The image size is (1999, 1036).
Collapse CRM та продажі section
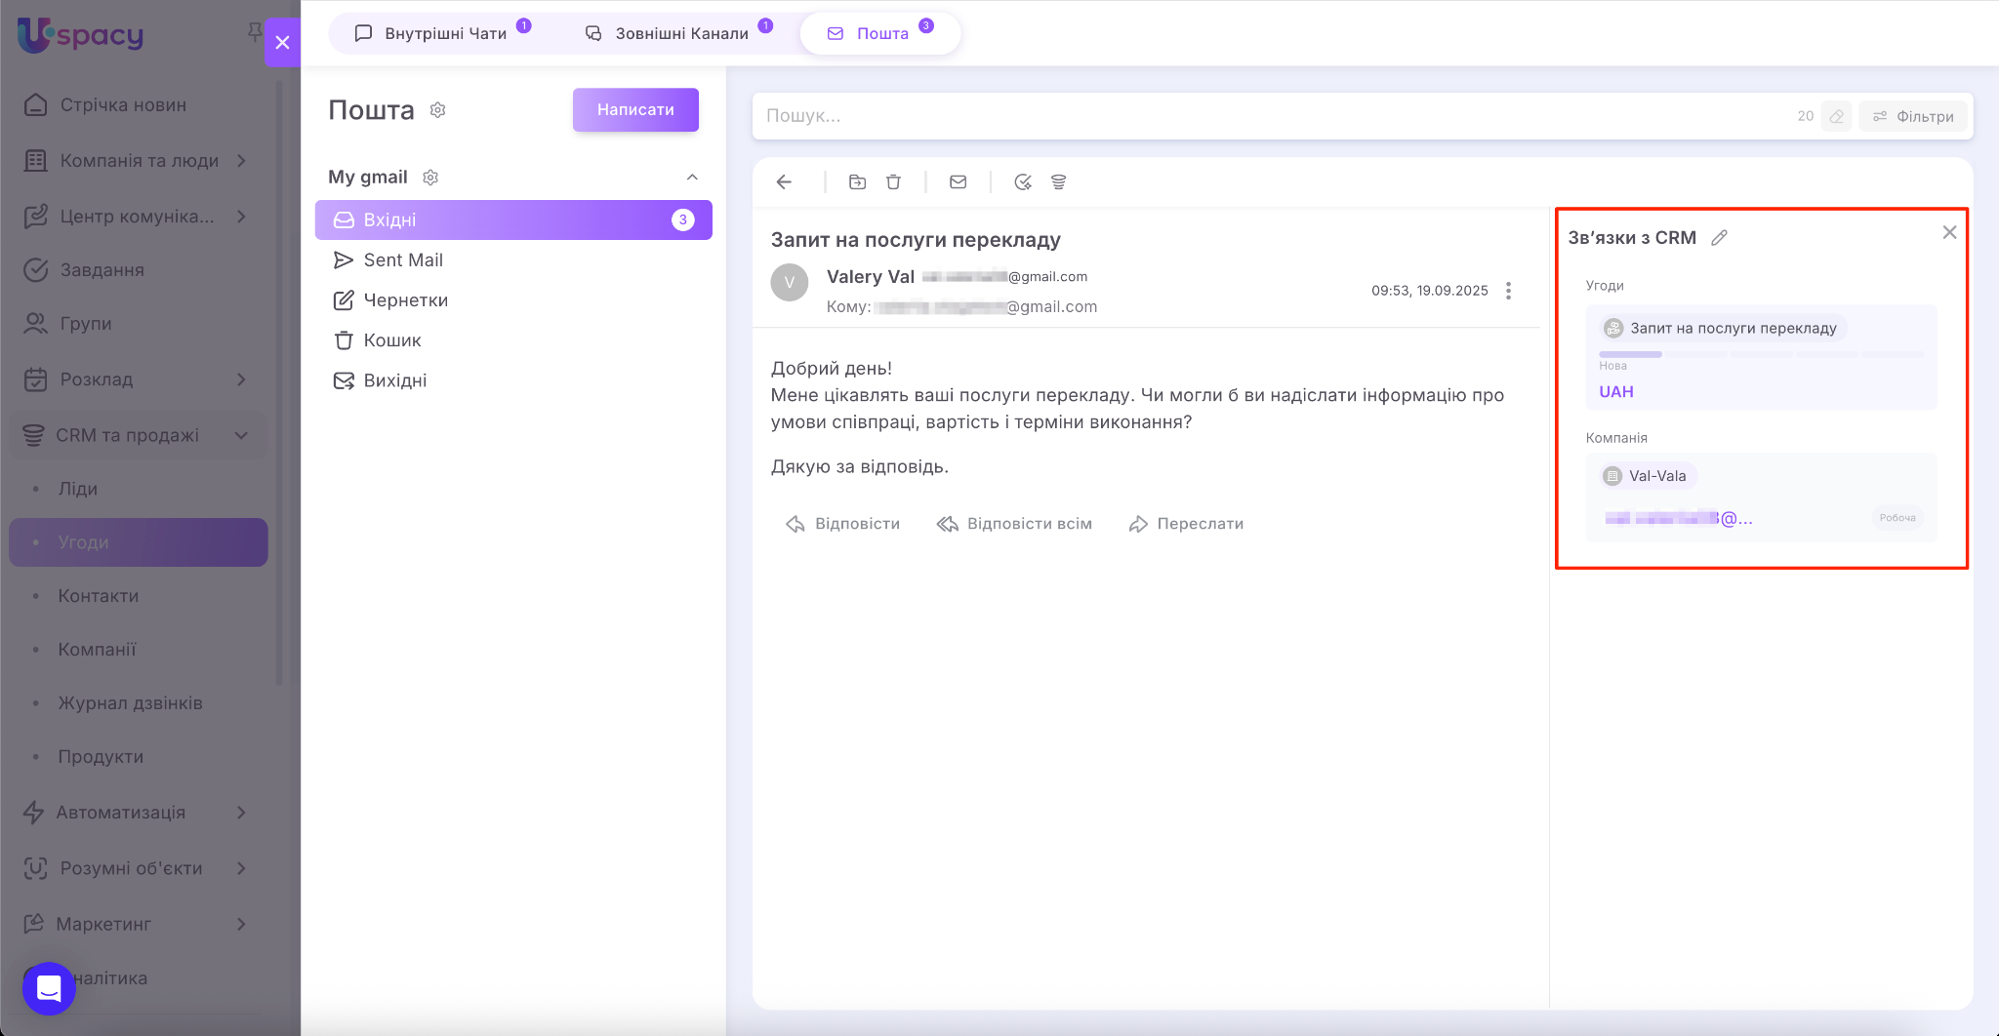pyautogui.click(x=241, y=435)
